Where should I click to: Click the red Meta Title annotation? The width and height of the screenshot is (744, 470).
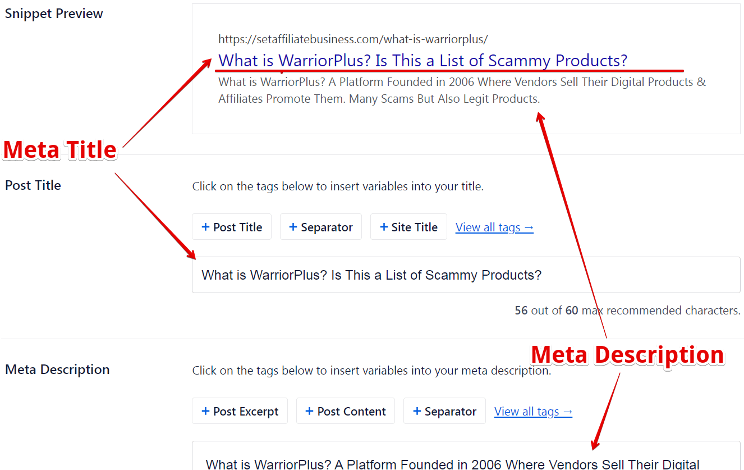tap(60, 150)
